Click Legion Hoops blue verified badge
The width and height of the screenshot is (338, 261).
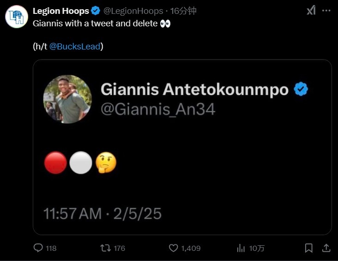tap(96, 11)
